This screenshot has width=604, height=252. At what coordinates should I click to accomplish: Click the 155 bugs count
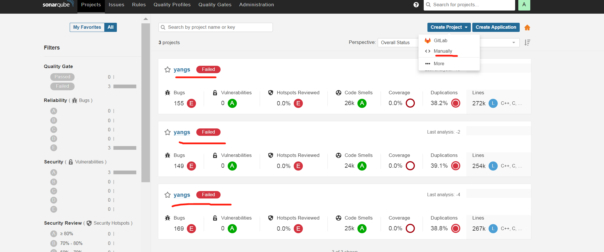[179, 103]
